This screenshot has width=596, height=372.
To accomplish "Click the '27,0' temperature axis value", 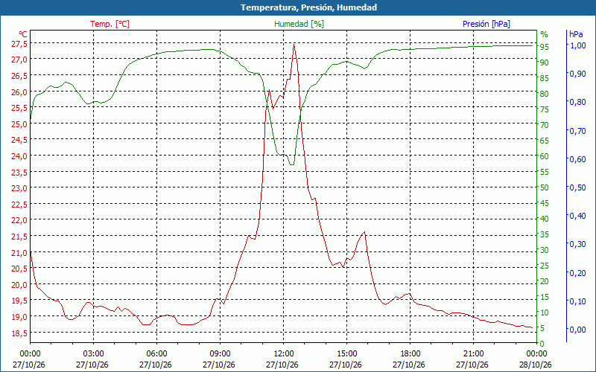I will tap(19, 60).
